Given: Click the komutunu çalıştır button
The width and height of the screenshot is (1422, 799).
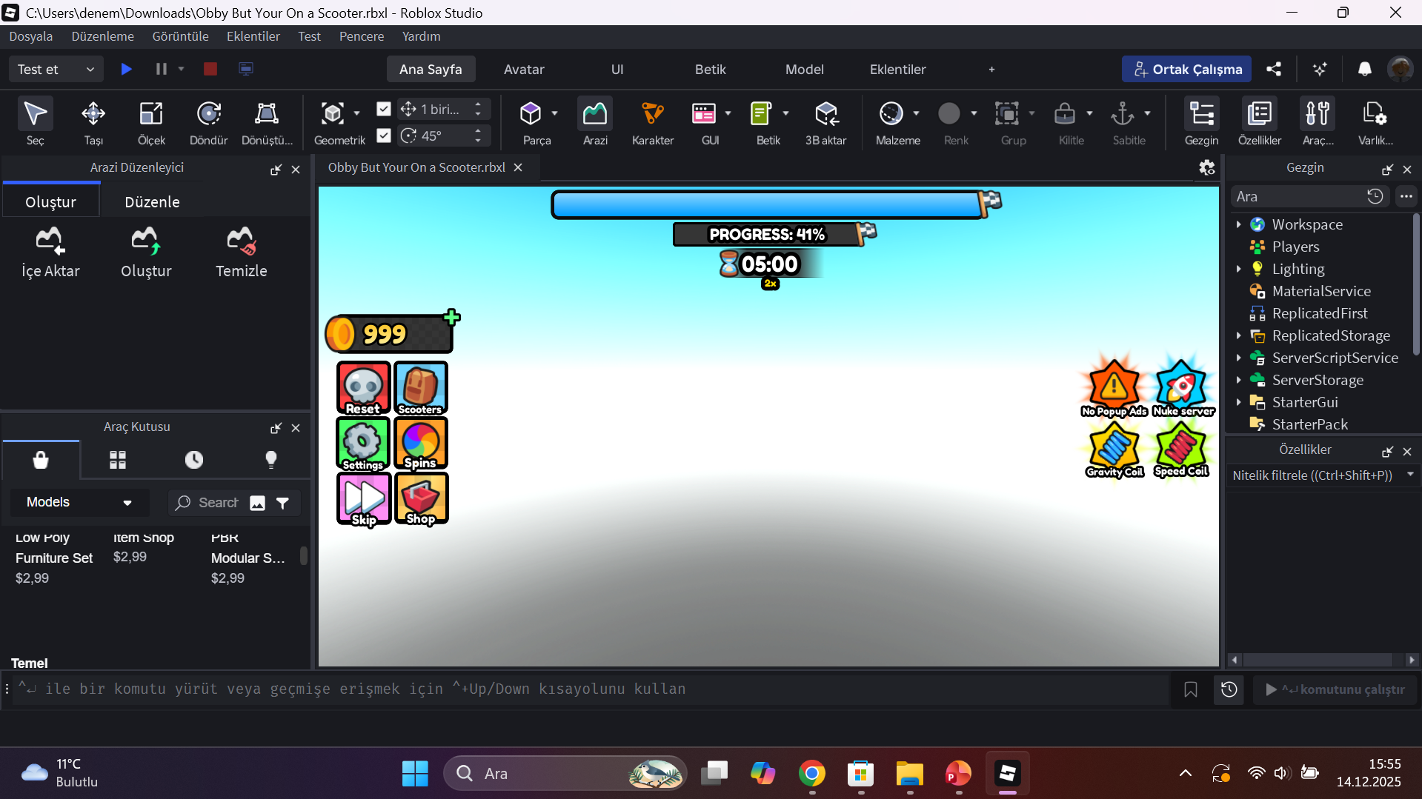Looking at the screenshot, I should (1335, 689).
